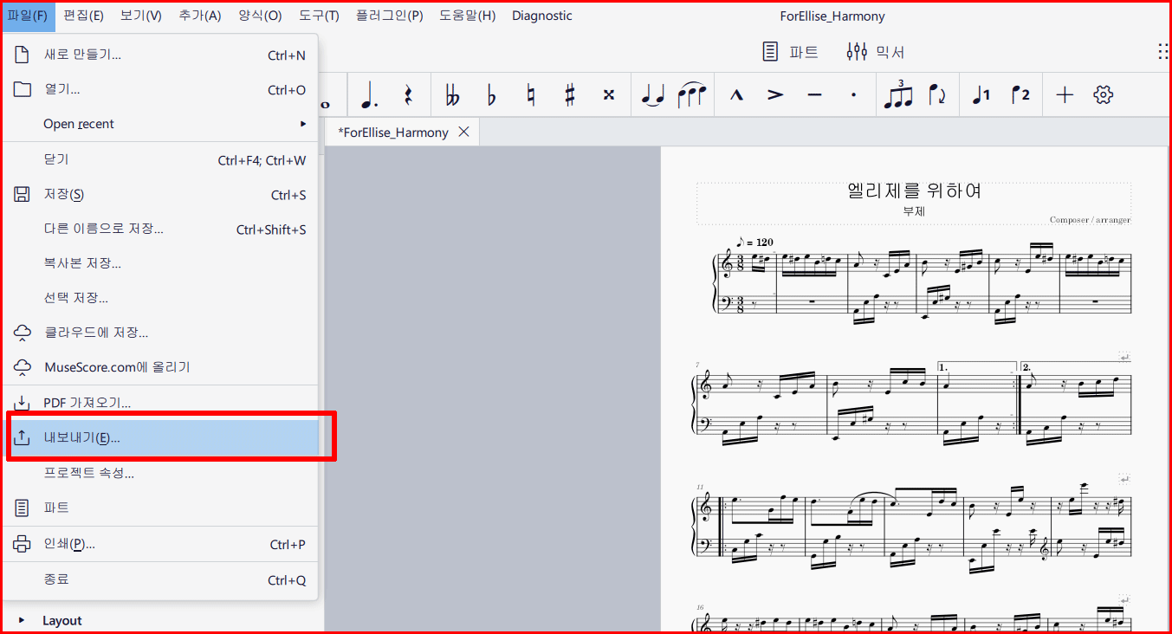The image size is (1172, 634).
Task: Click the score title 엘리제를 위하여
Action: pos(914,191)
